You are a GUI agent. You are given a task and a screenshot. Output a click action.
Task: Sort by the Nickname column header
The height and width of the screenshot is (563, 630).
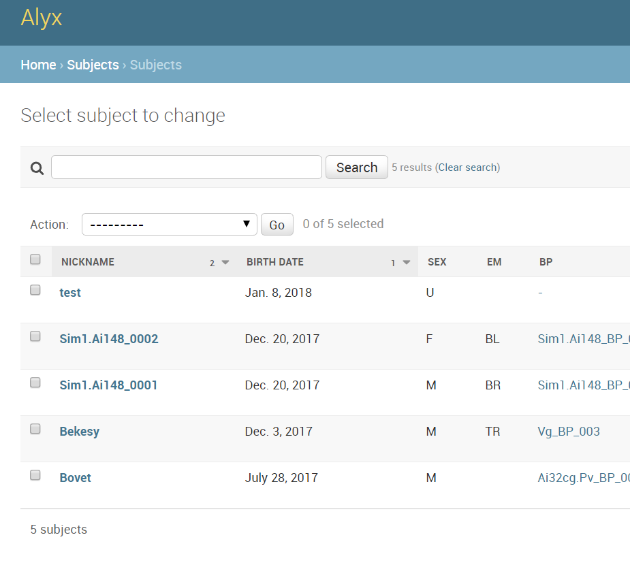88,262
